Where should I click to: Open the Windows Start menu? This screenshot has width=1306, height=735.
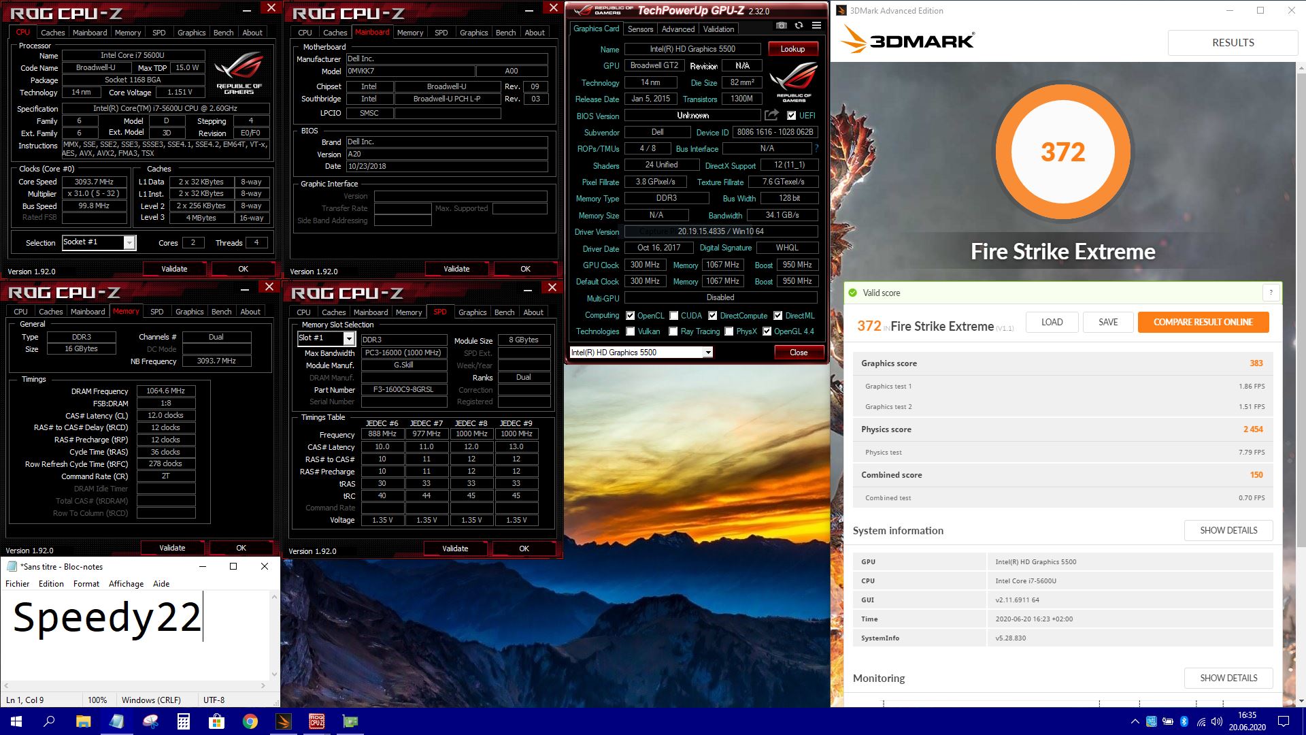click(16, 721)
